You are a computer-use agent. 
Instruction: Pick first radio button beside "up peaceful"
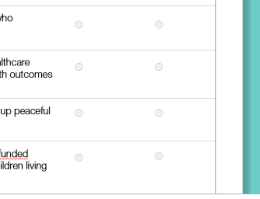click(x=79, y=113)
